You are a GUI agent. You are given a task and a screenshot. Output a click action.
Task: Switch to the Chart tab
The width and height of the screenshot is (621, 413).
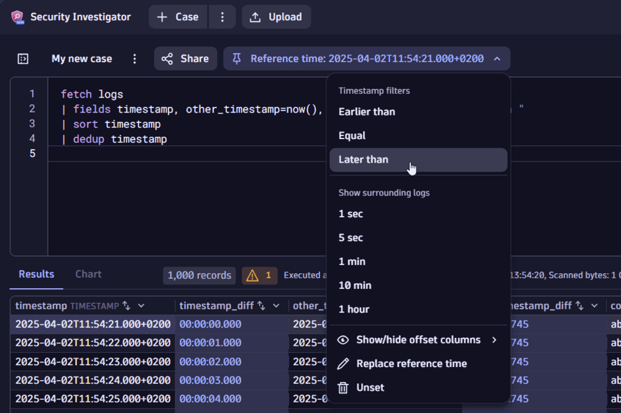pyautogui.click(x=88, y=274)
